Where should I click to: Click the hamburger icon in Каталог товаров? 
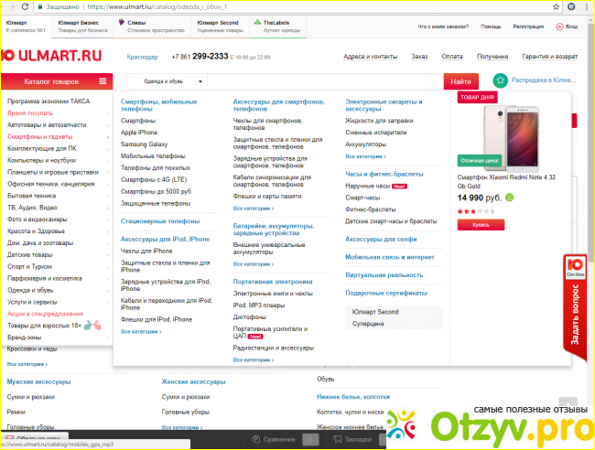(105, 81)
